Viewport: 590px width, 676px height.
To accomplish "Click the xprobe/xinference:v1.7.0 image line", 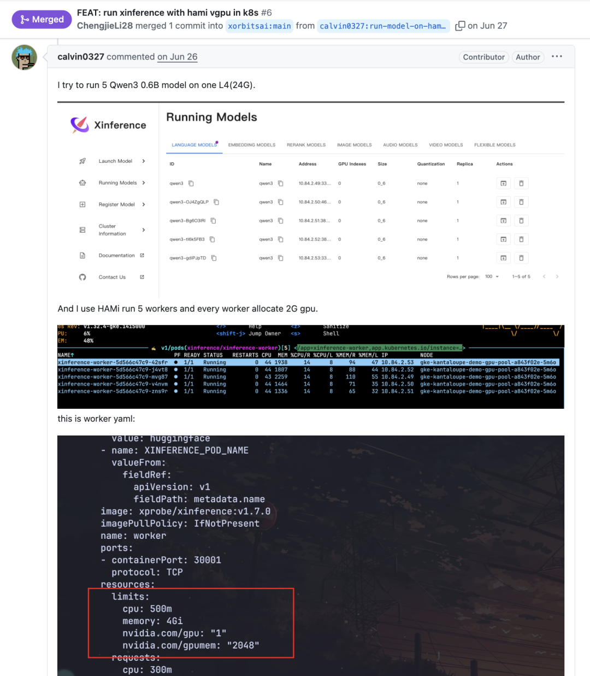I will [x=185, y=512].
